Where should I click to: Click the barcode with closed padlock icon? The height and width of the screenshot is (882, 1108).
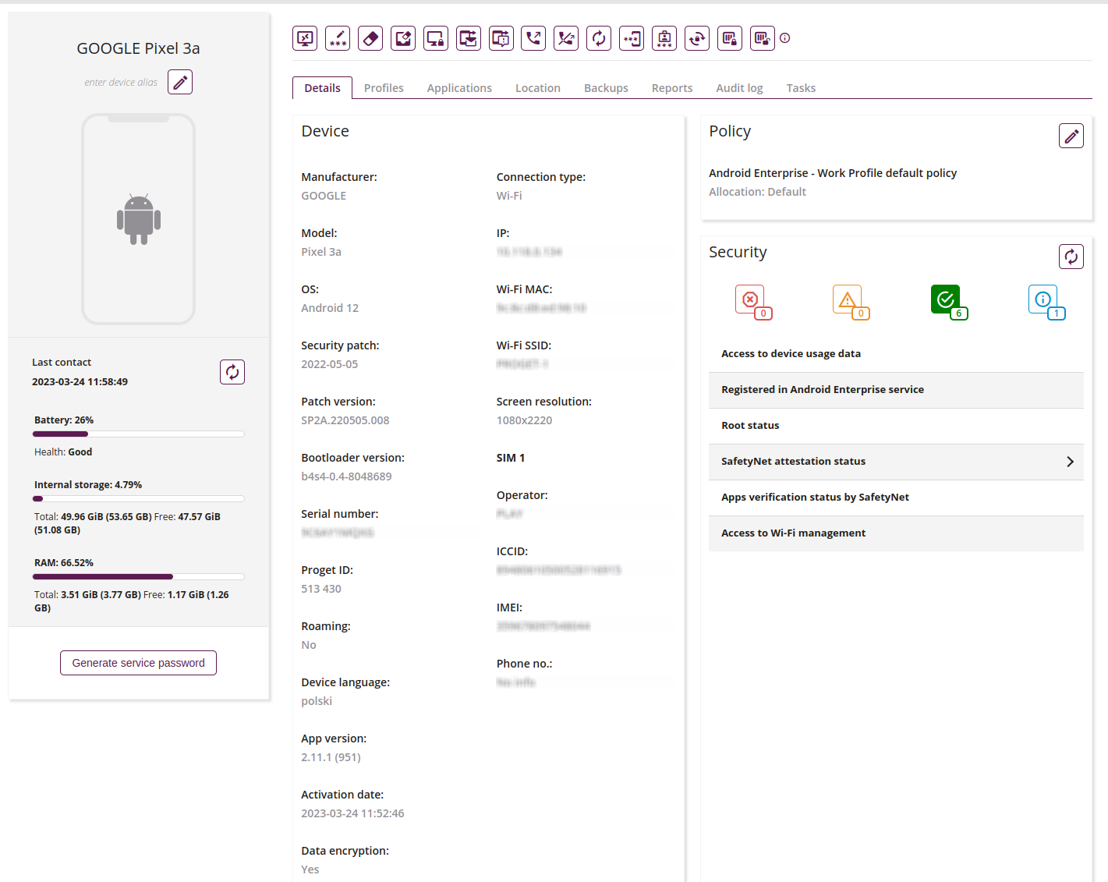730,38
